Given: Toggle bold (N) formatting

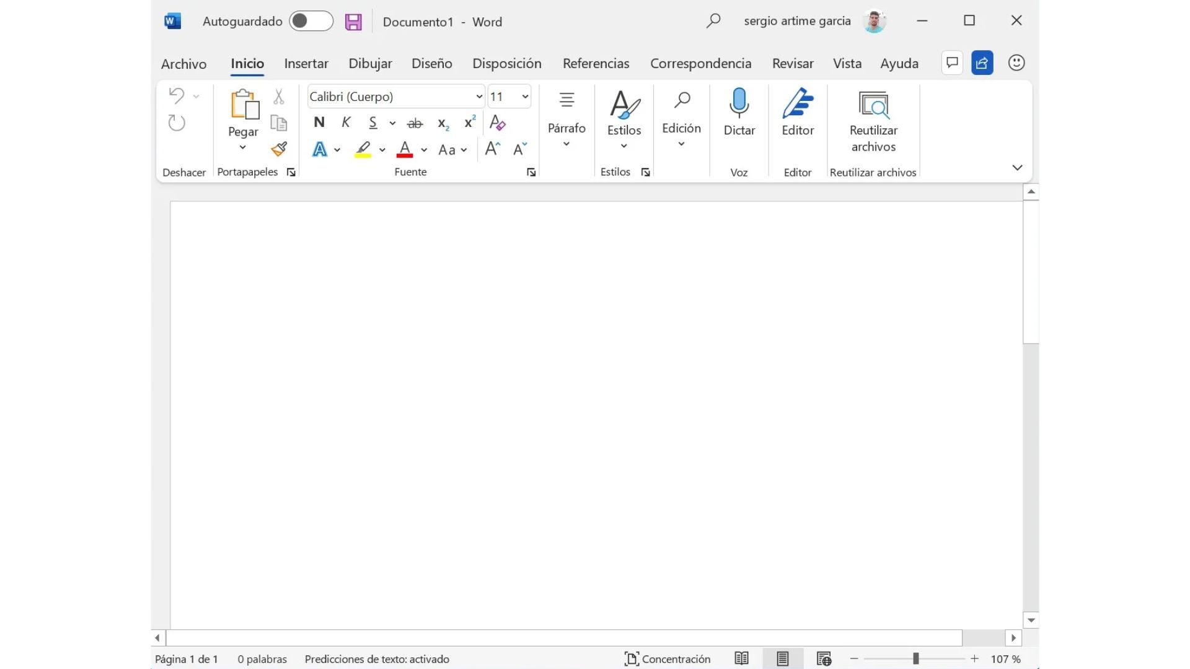Looking at the screenshot, I should [x=319, y=123].
